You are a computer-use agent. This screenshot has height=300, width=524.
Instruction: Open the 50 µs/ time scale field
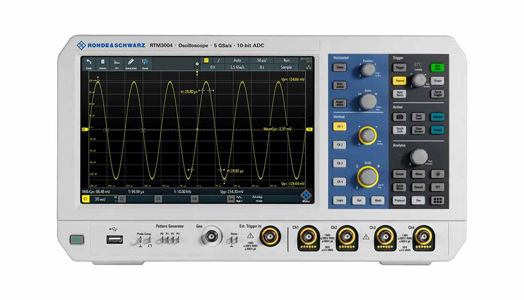point(261,61)
